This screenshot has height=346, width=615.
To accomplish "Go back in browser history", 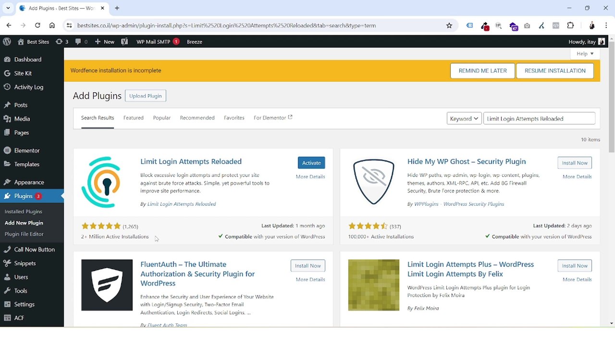I will point(9,25).
